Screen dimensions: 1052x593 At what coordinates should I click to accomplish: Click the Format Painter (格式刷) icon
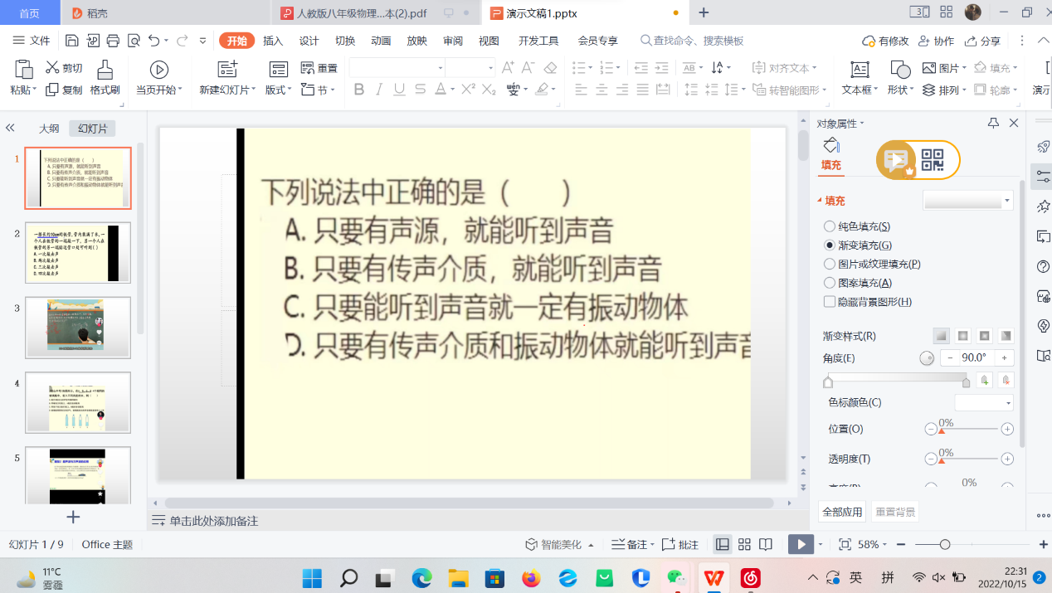tap(105, 70)
